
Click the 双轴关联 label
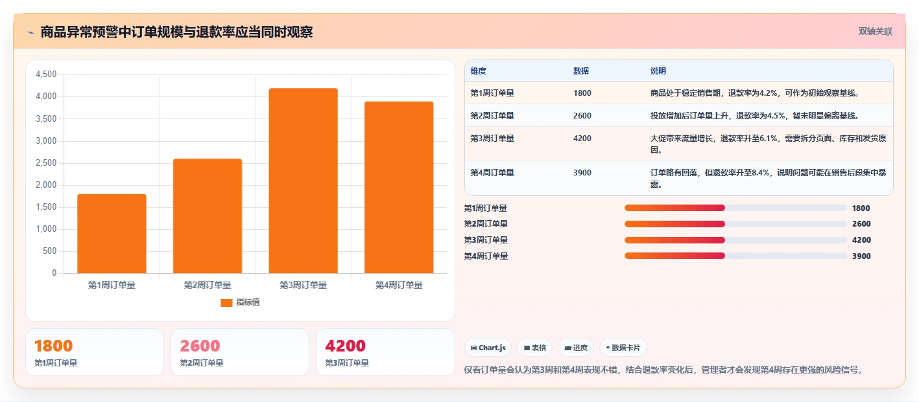876,31
